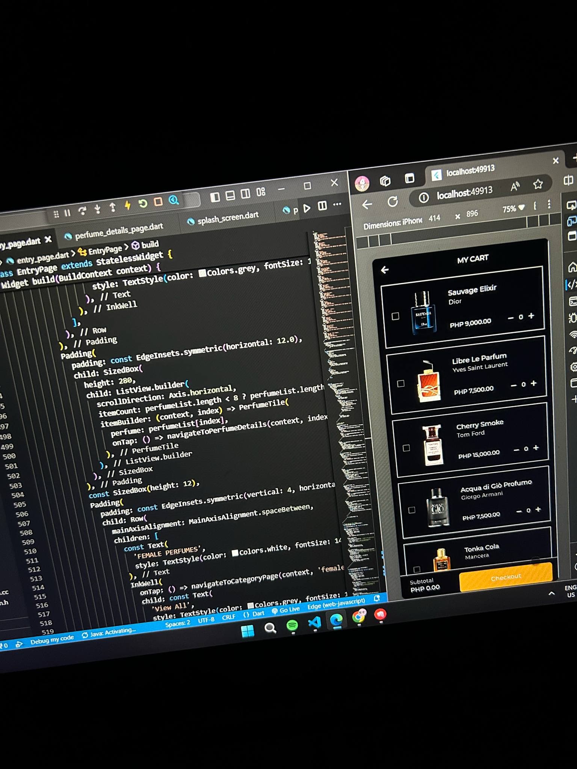Click the step over debug icon
Screen dimensions: 577x769
(x=82, y=211)
